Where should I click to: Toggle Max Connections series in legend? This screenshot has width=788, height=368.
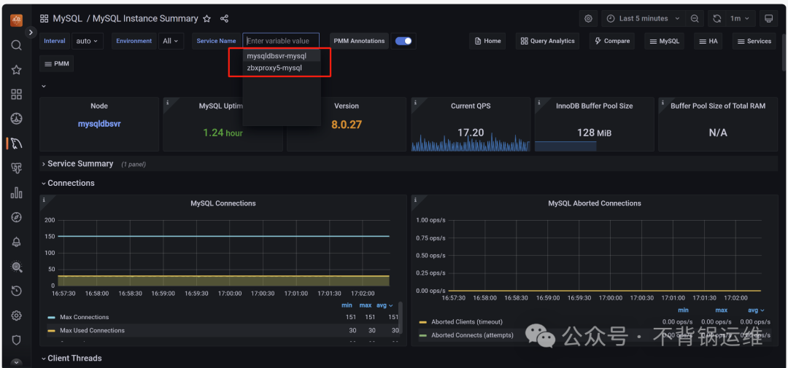(84, 317)
